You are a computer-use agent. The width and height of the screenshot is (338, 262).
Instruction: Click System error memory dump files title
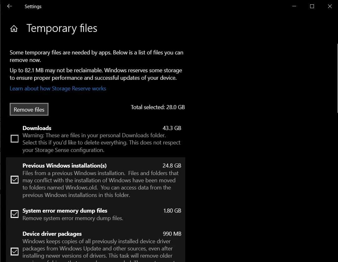tap(65, 211)
